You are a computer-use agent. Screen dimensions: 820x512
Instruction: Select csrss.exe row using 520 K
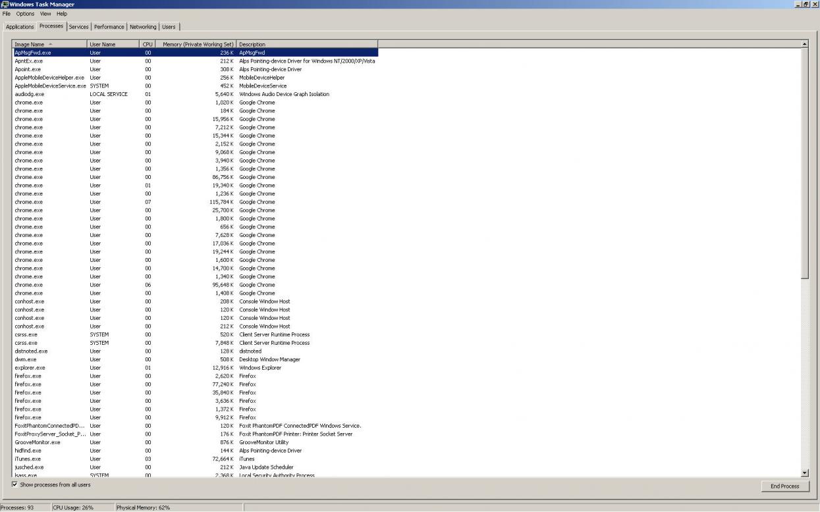point(195,334)
